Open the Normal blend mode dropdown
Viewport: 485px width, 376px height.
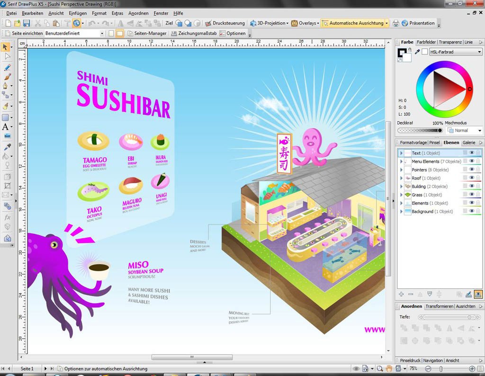(x=464, y=131)
